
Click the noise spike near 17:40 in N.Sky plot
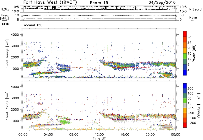135,8
